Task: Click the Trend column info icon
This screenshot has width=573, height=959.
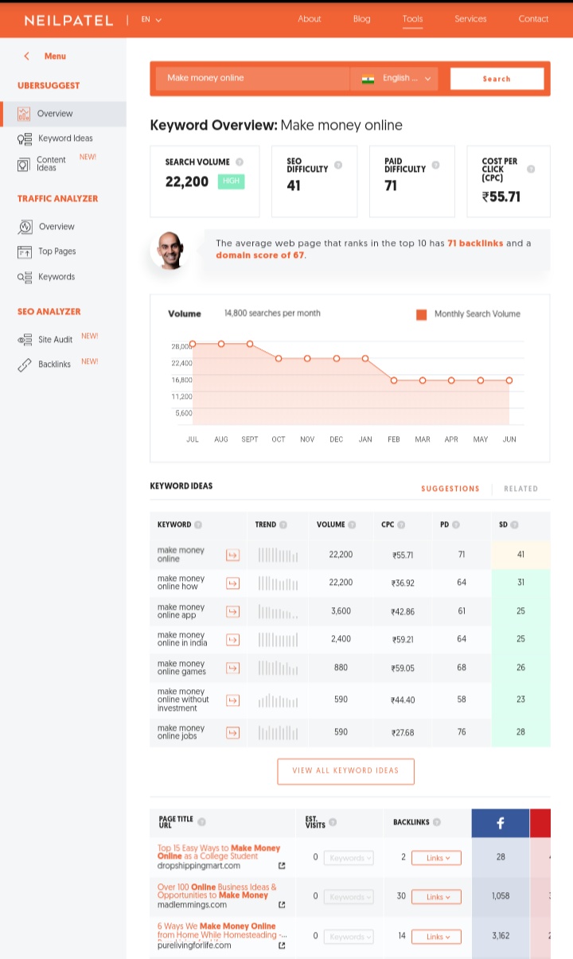Action: pos(283,525)
